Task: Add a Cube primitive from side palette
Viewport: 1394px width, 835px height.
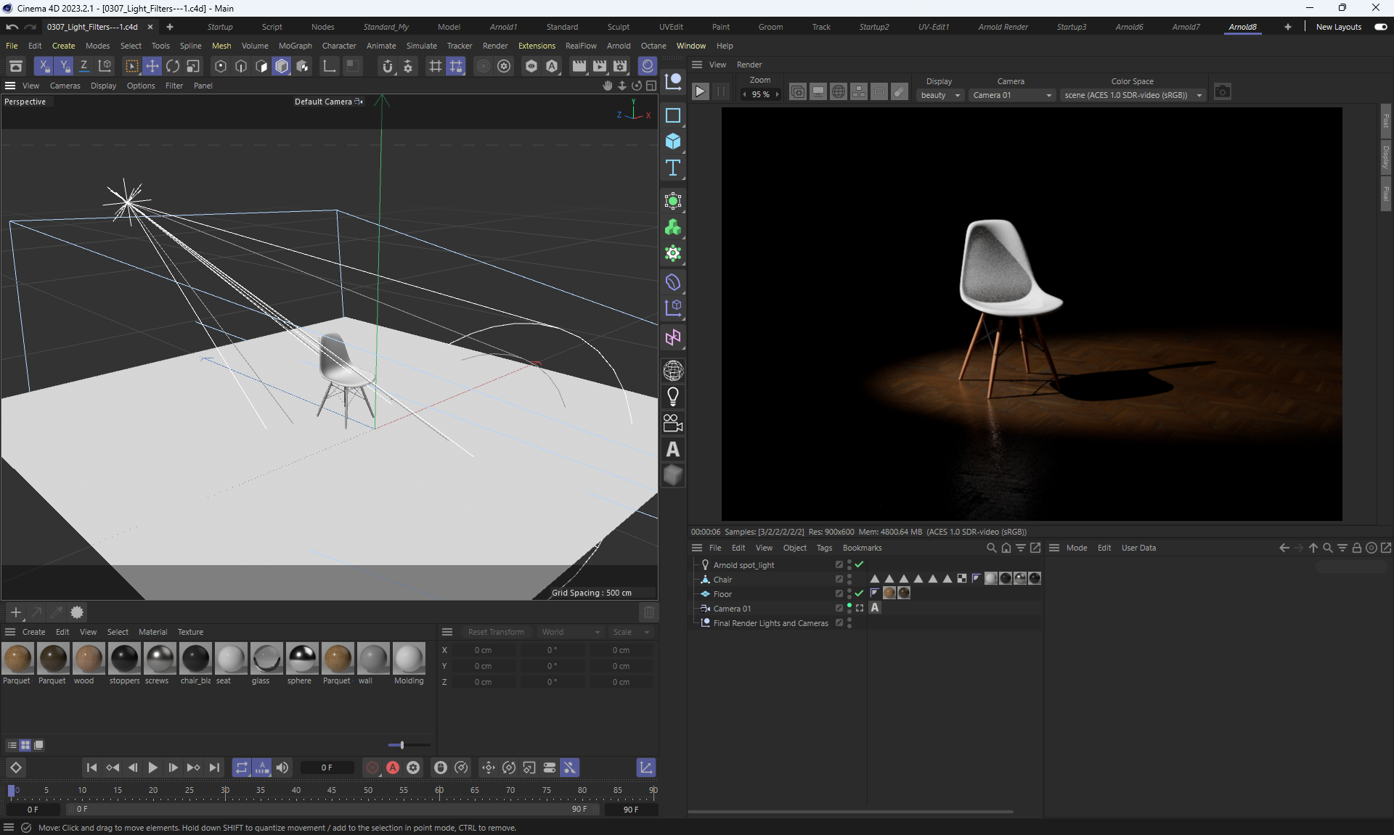Action: pyautogui.click(x=673, y=141)
